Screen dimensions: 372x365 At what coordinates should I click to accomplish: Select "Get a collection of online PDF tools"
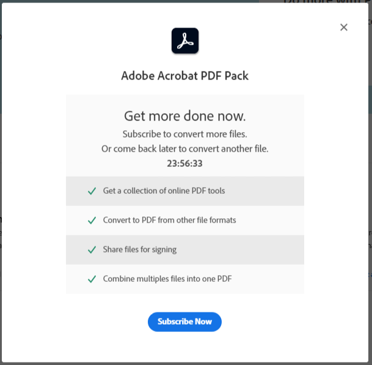click(164, 191)
